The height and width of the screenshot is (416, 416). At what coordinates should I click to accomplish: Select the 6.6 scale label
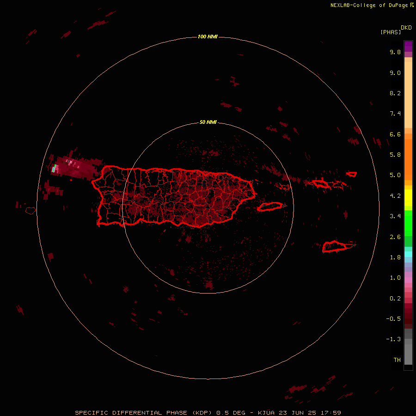tap(395, 134)
